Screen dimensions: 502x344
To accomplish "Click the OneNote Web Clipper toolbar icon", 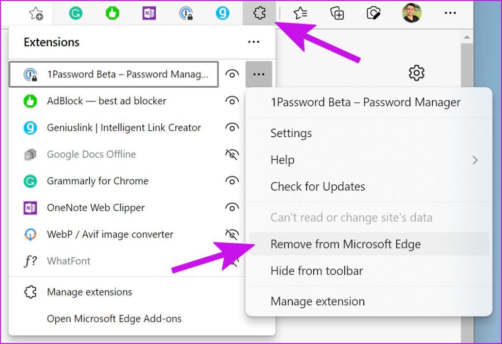I will (150, 13).
